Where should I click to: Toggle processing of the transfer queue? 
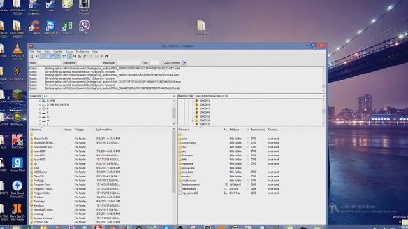tap(69, 56)
